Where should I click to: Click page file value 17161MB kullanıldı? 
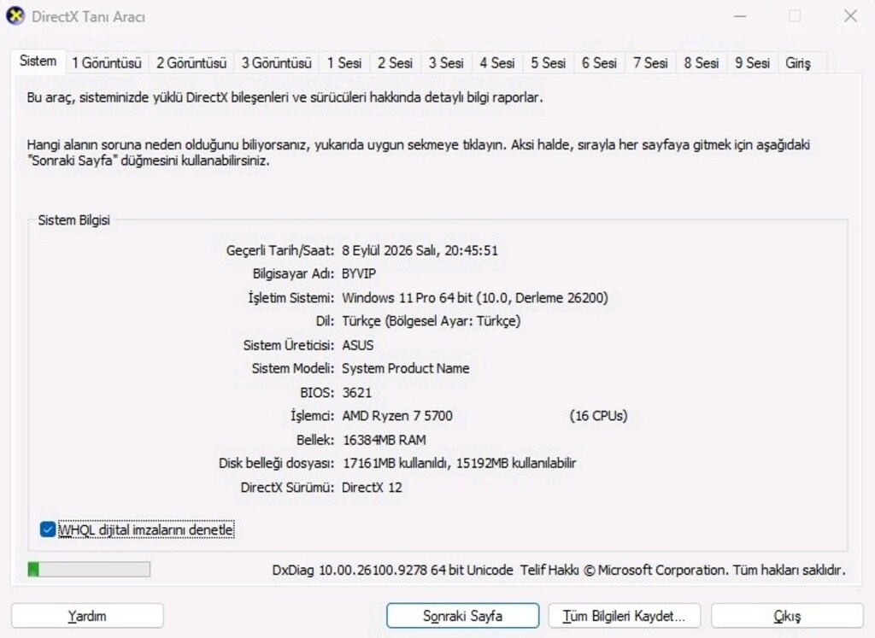395,464
